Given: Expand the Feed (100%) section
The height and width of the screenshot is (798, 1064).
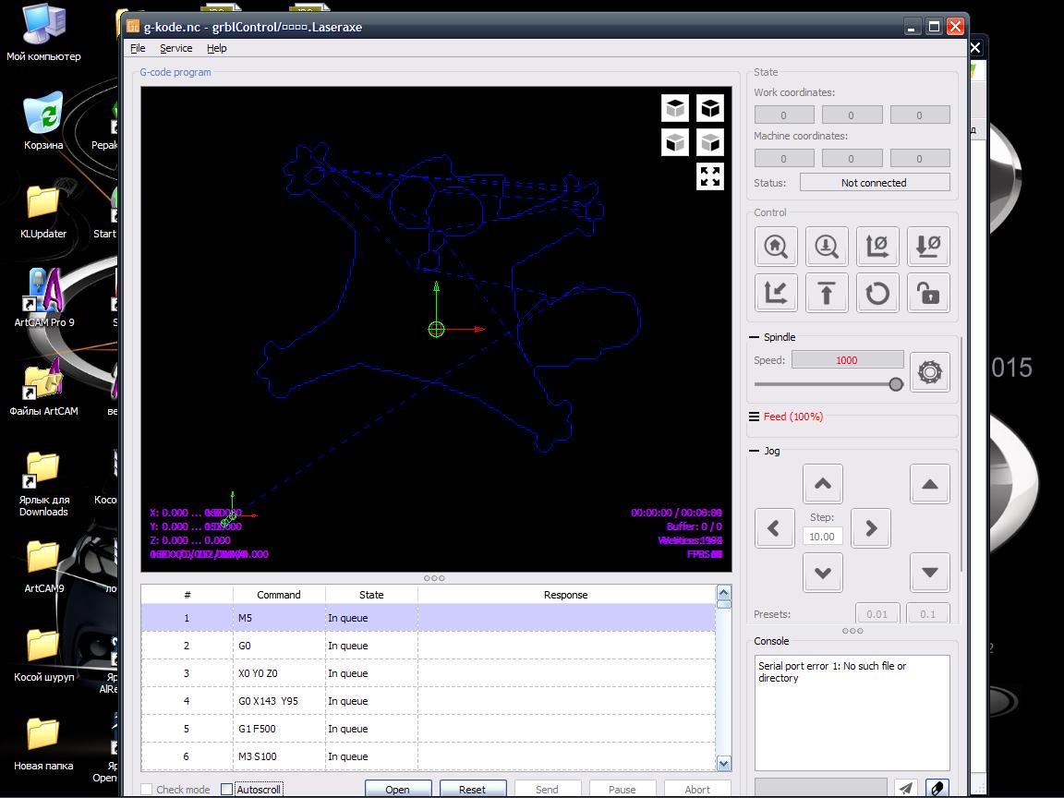Looking at the screenshot, I should point(755,417).
